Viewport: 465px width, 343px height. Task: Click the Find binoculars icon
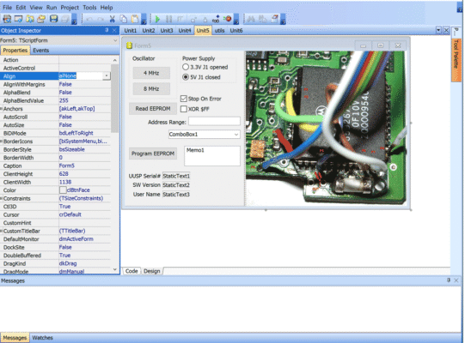(251, 19)
